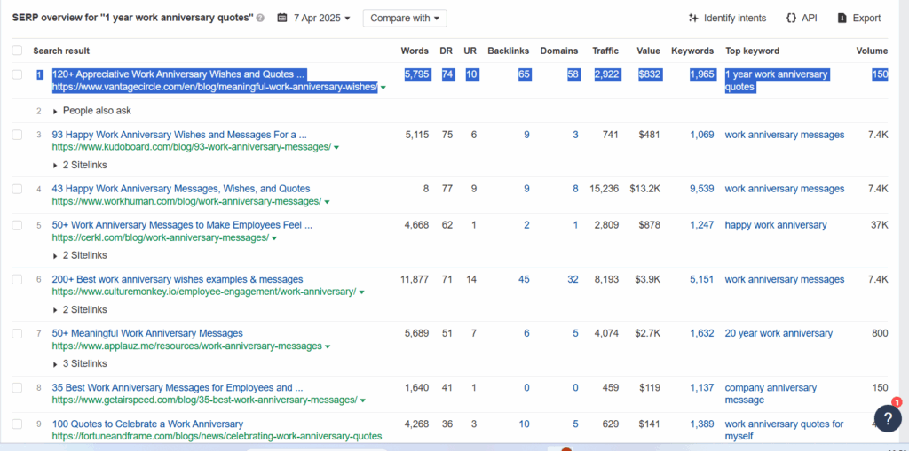Click top keyword 20 year work anniversary
The image size is (909, 451).
(x=779, y=333)
